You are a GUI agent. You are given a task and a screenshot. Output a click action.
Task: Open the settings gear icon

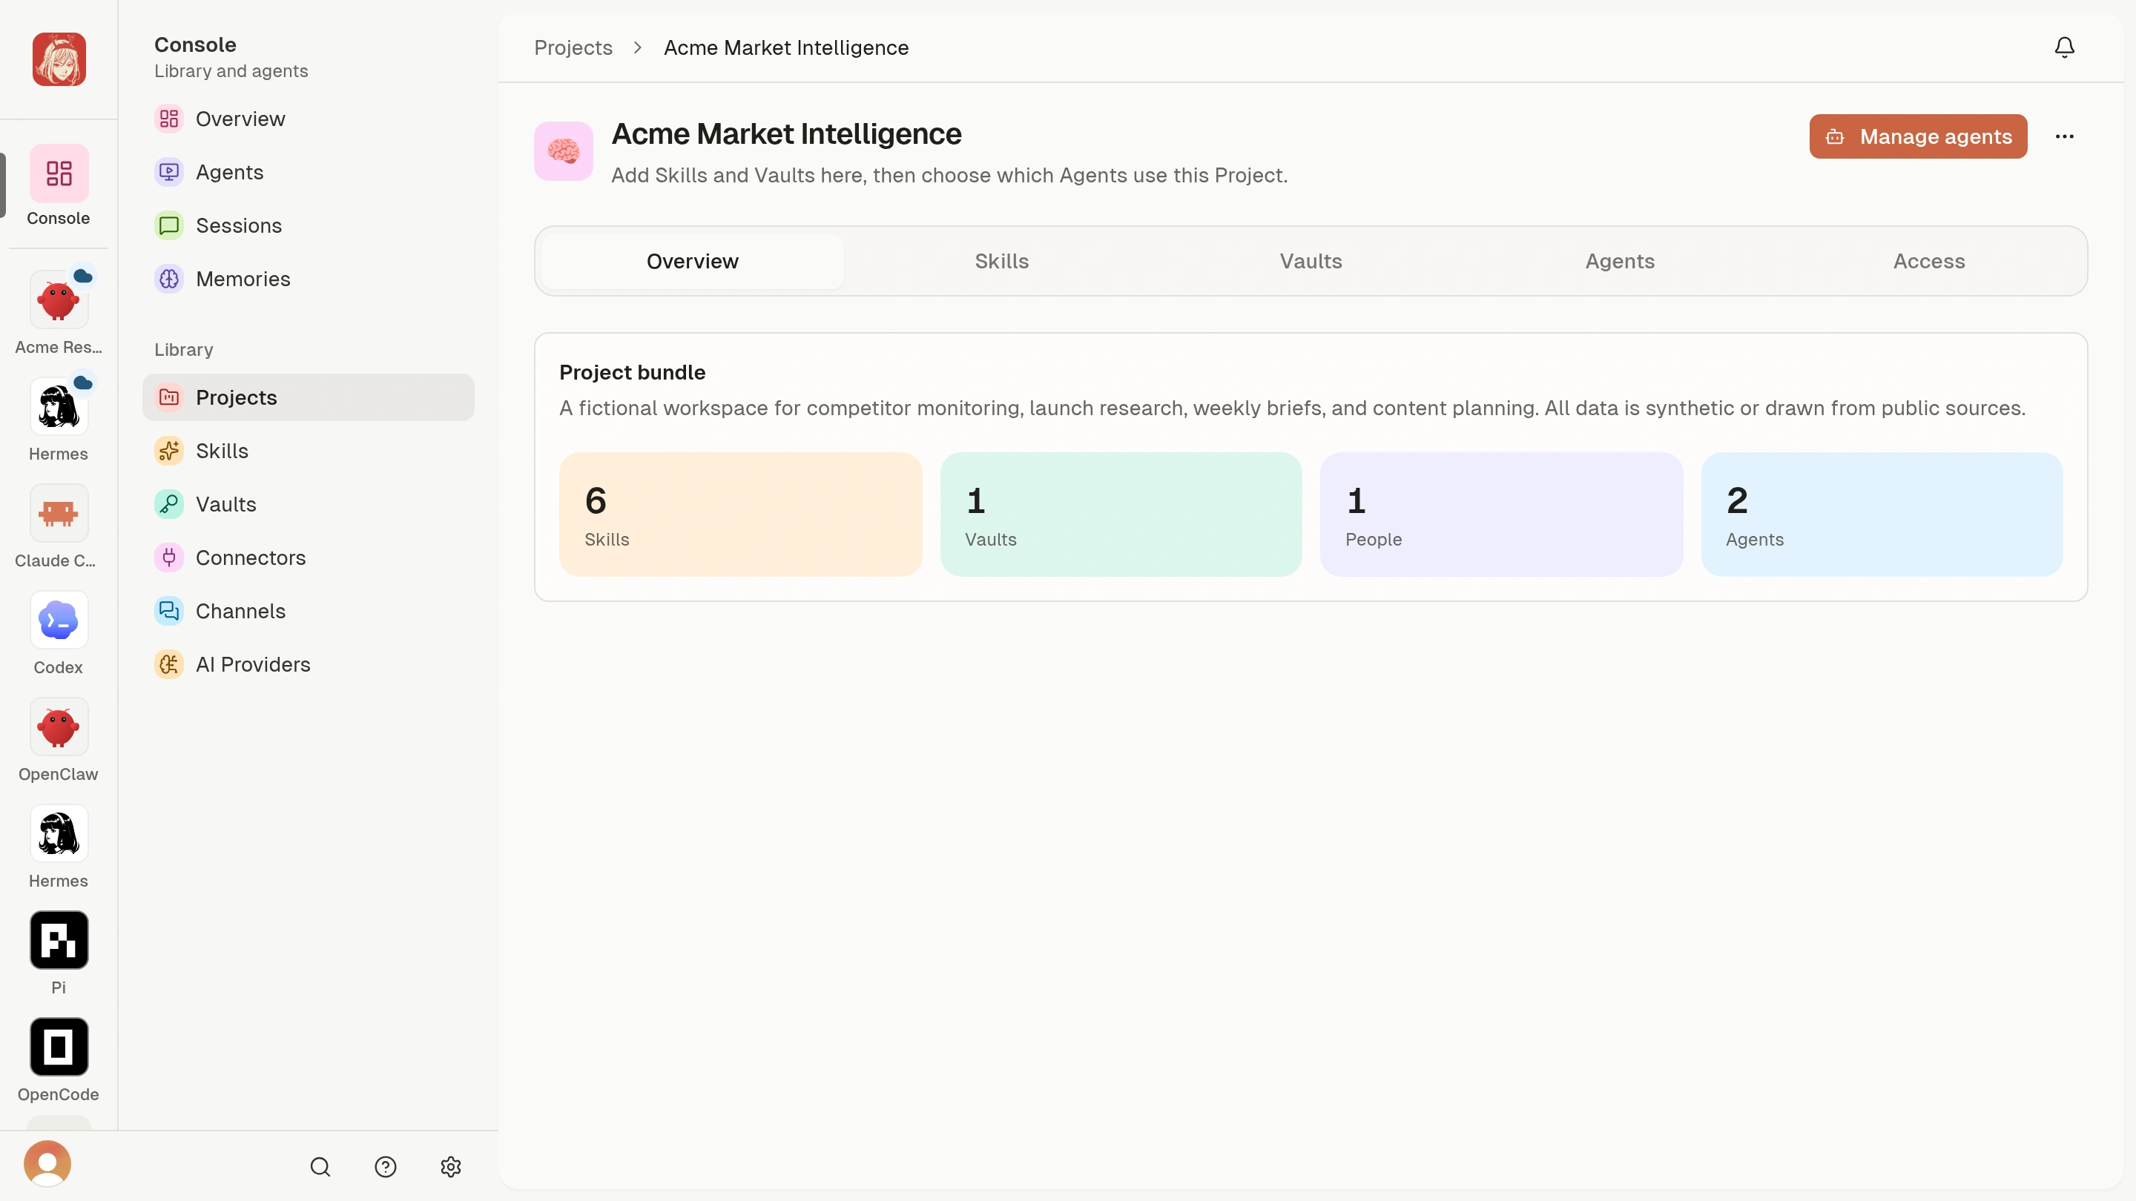click(451, 1167)
